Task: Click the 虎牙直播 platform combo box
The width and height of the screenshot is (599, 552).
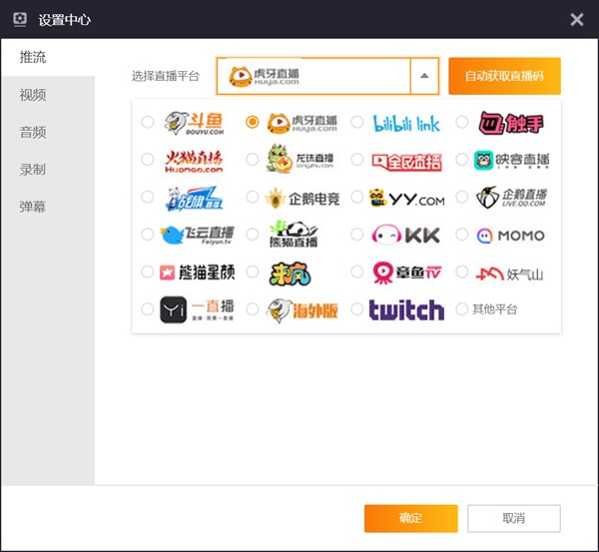Action: click(x=327, y=76)
